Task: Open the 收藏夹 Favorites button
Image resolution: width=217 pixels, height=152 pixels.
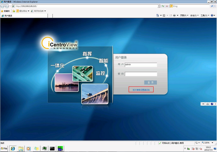Action: tap(5, 11)
